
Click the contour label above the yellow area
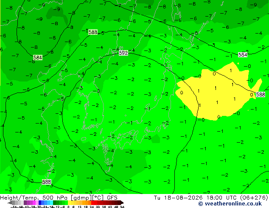(243, 55)
